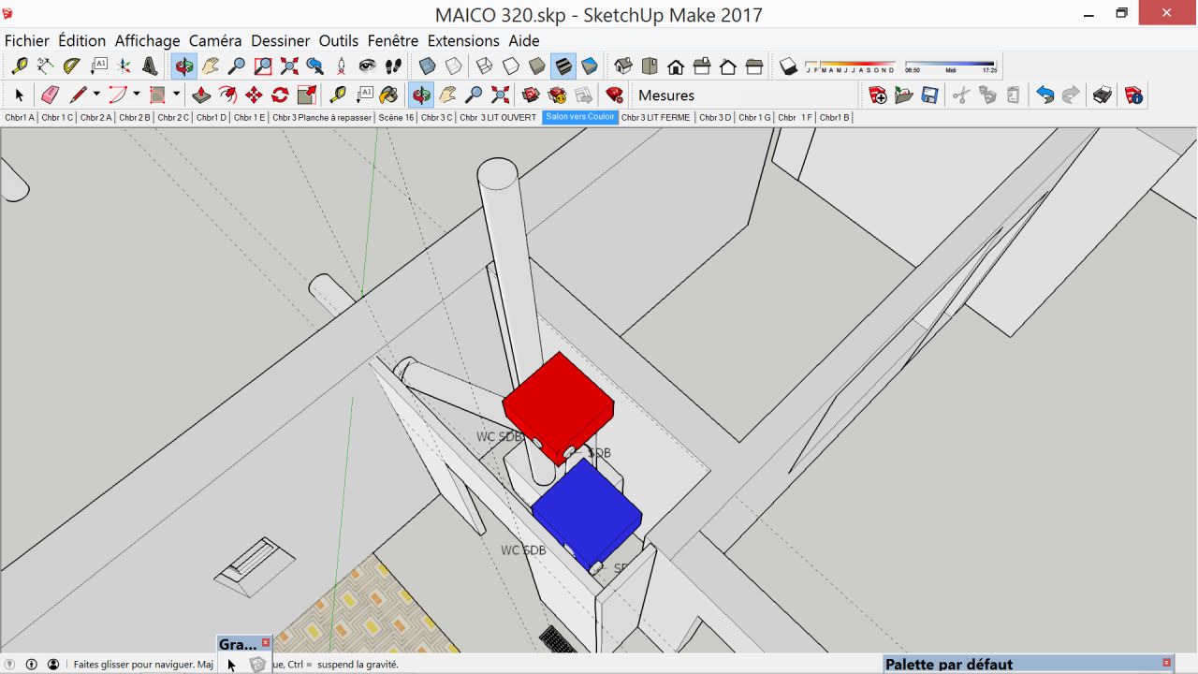
Task: Open the Caméra menu
Action: click(x=215, y=40)
